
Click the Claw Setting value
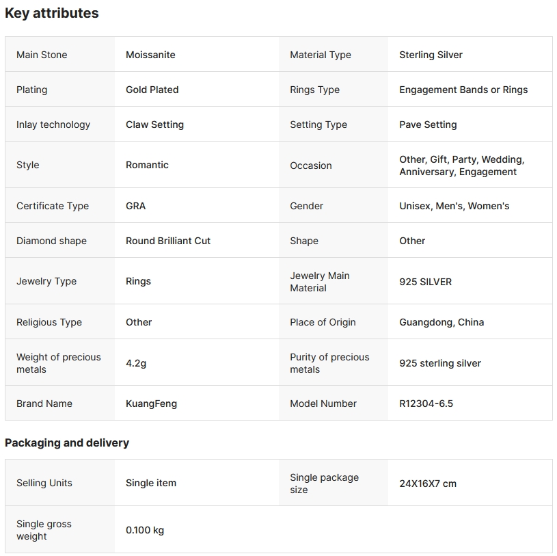(x=154, y=124)
